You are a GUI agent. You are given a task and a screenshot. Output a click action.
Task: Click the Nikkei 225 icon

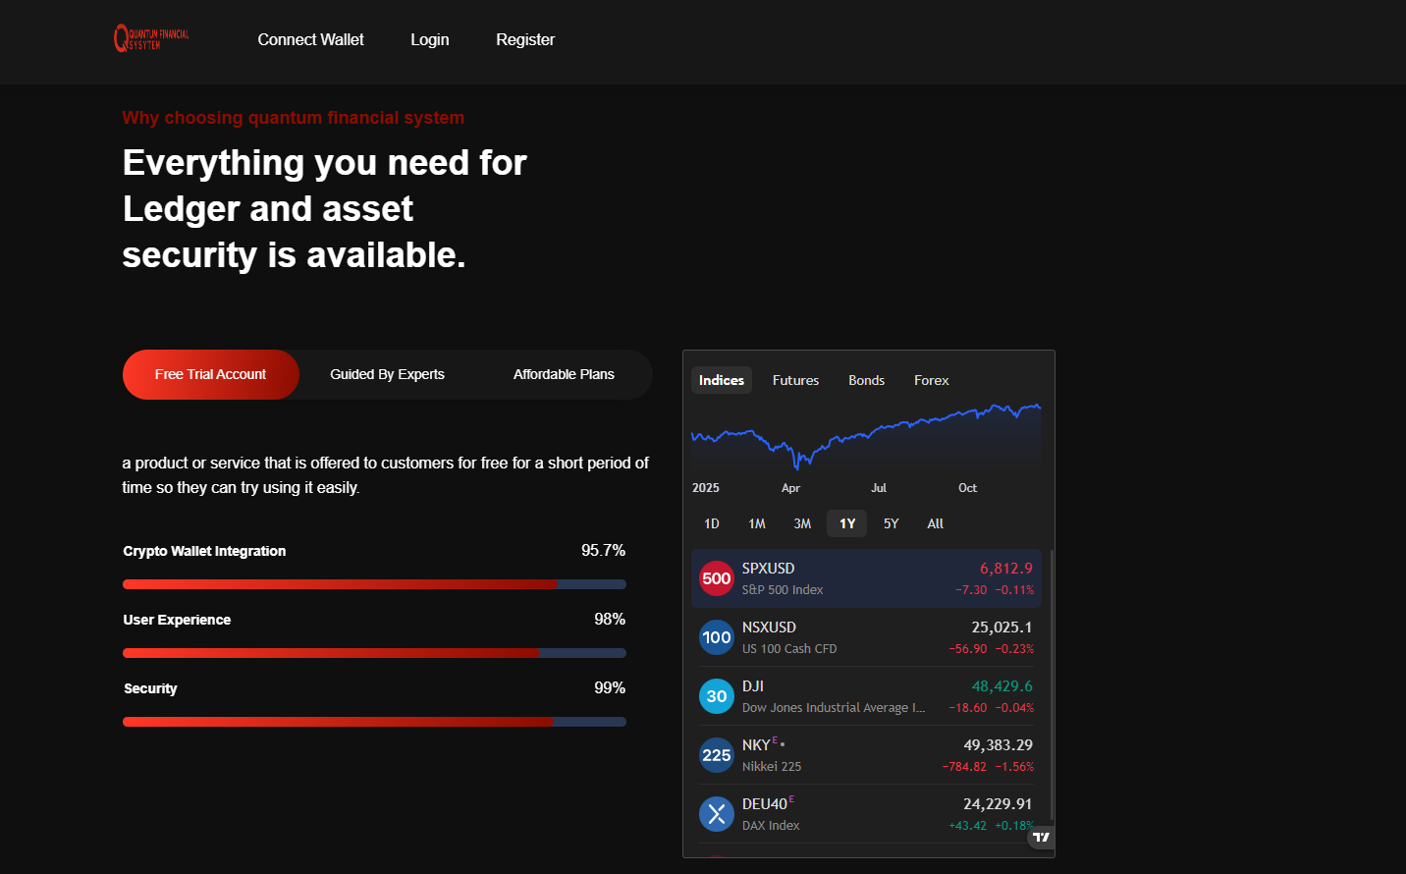(x=717, y=755)
